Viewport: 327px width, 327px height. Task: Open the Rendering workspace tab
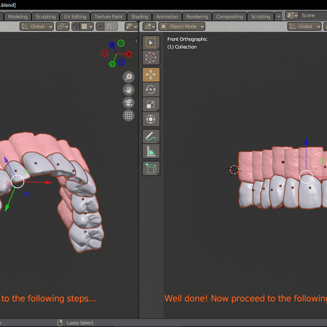pos(197,16)
